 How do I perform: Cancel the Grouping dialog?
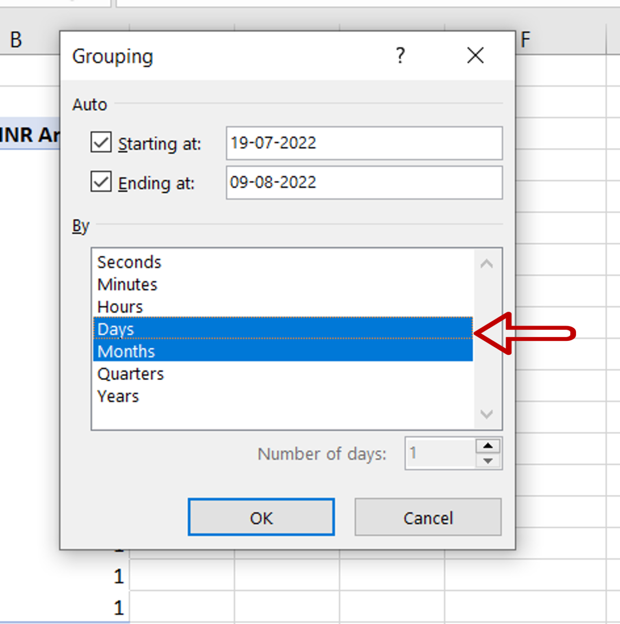point(428,517)
